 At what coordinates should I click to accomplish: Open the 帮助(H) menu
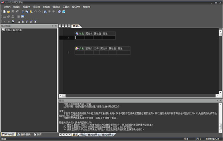(x=87, y=7)
